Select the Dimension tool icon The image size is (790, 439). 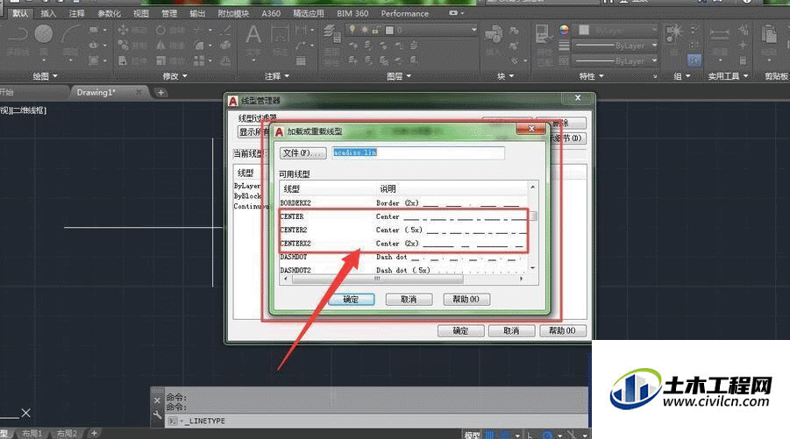tap(280, 34)
